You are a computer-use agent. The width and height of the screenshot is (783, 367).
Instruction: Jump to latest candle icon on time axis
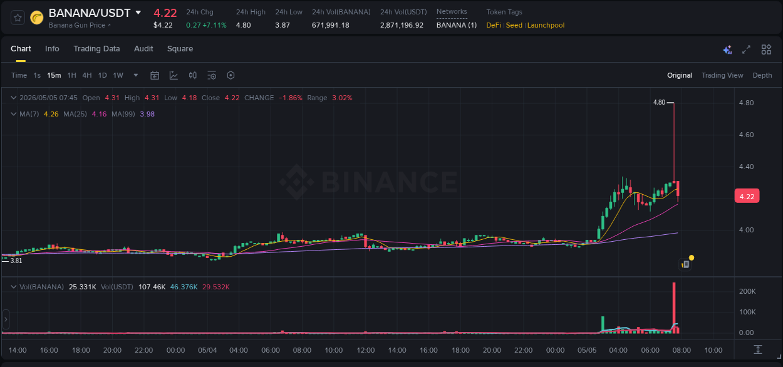tap(757, 349)
